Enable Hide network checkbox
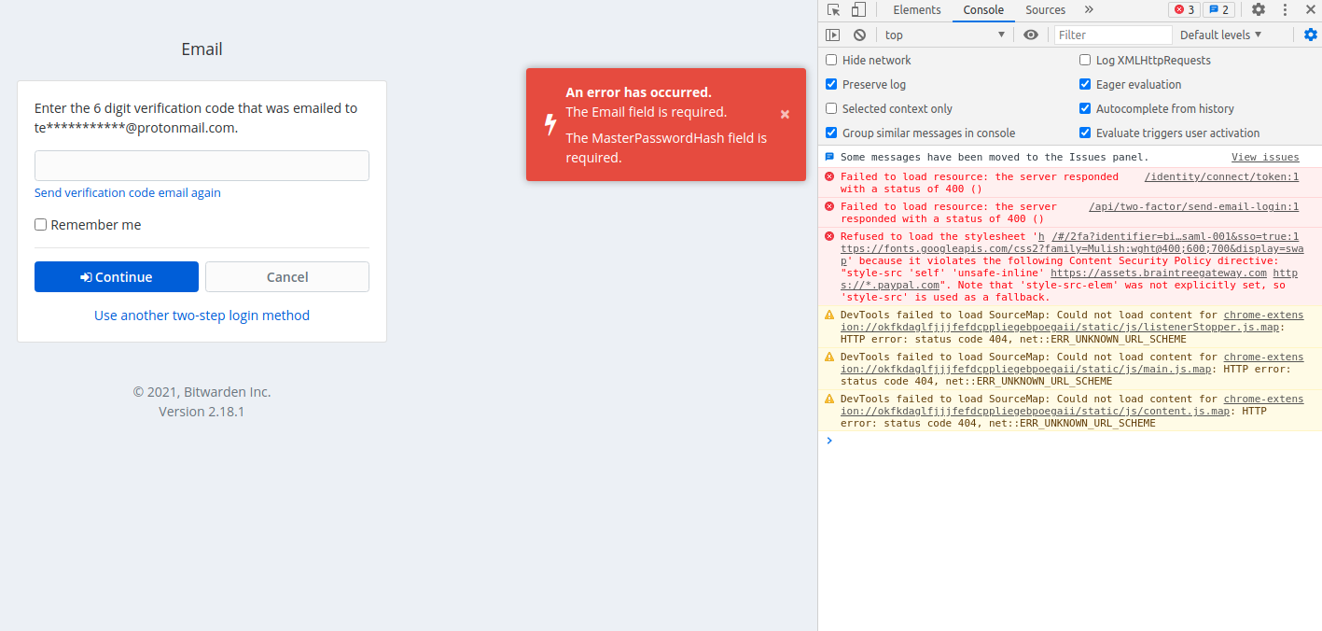Screen dimensions: 1322x631 (831, 60)
